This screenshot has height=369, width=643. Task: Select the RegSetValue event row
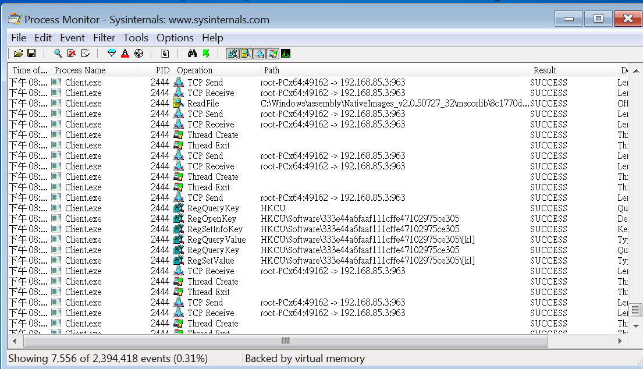211,261
